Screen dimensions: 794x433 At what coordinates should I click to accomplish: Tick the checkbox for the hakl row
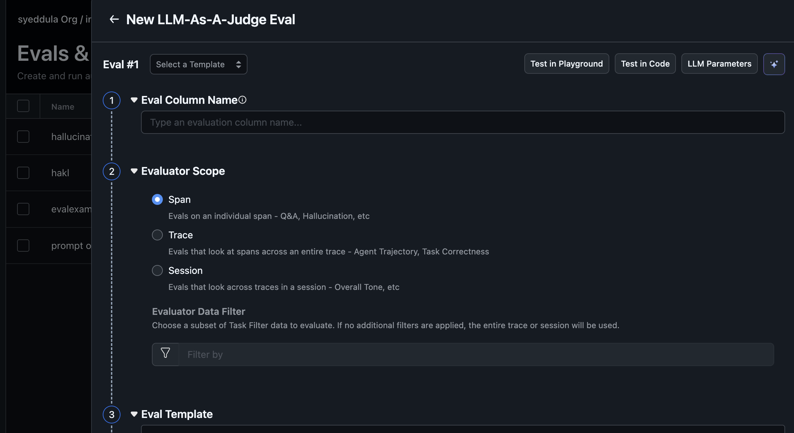pos(23,173)
